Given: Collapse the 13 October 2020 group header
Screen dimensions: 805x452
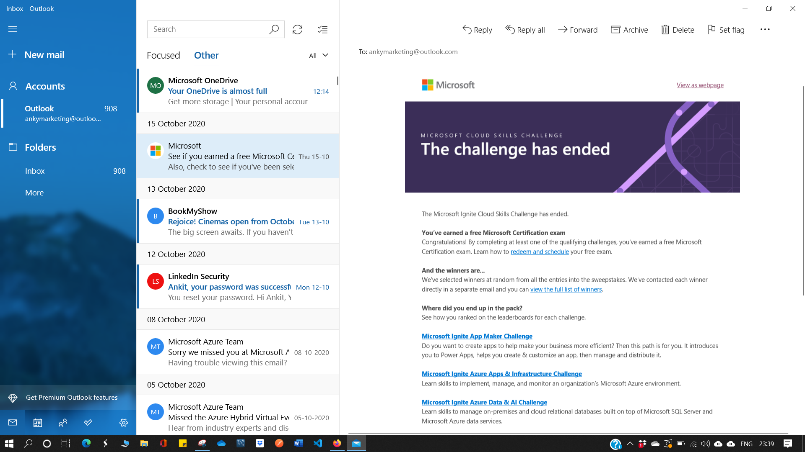Looking at the screenshot, I should pos(238,189).
